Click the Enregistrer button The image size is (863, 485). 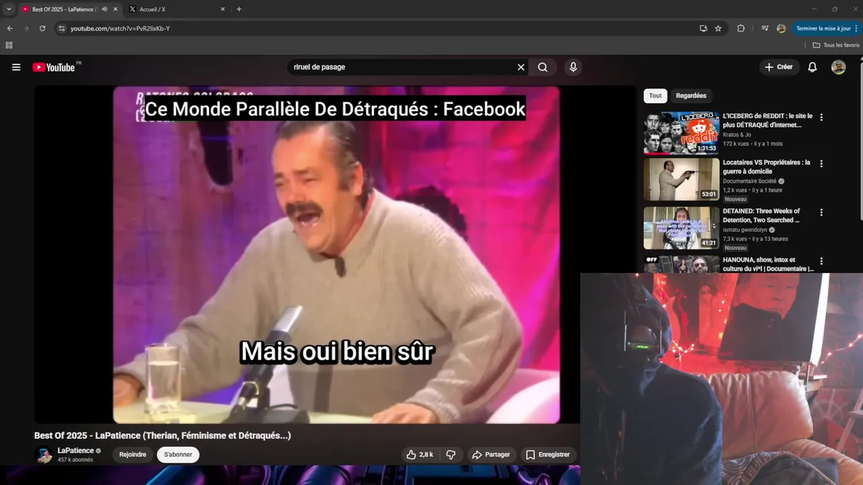click(547, 455)
